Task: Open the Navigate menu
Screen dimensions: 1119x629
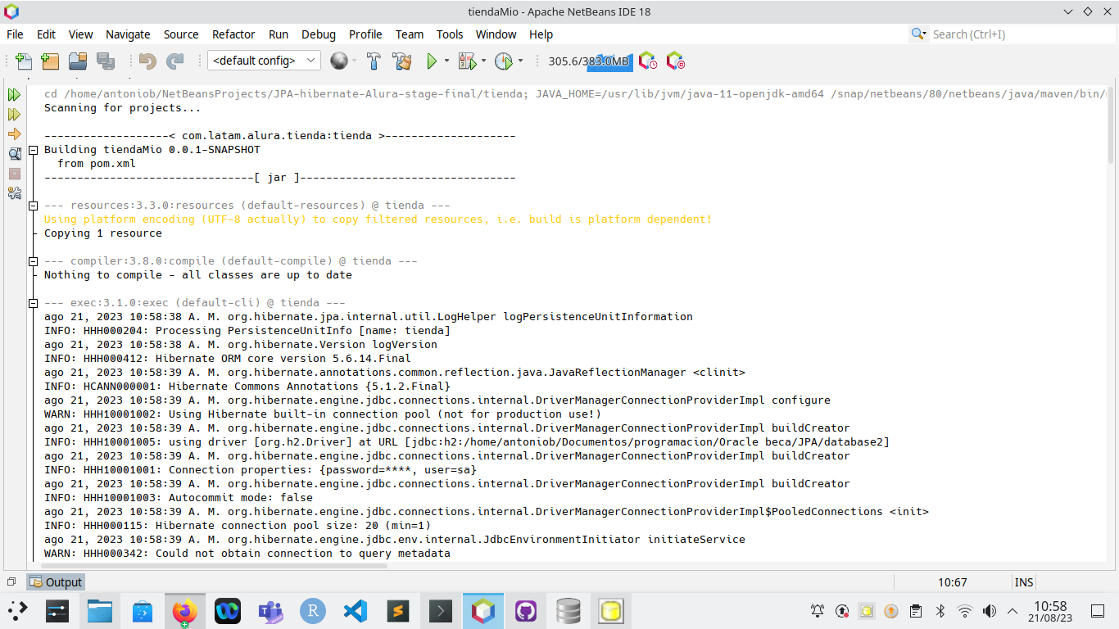Action: (x=128, y=34)
